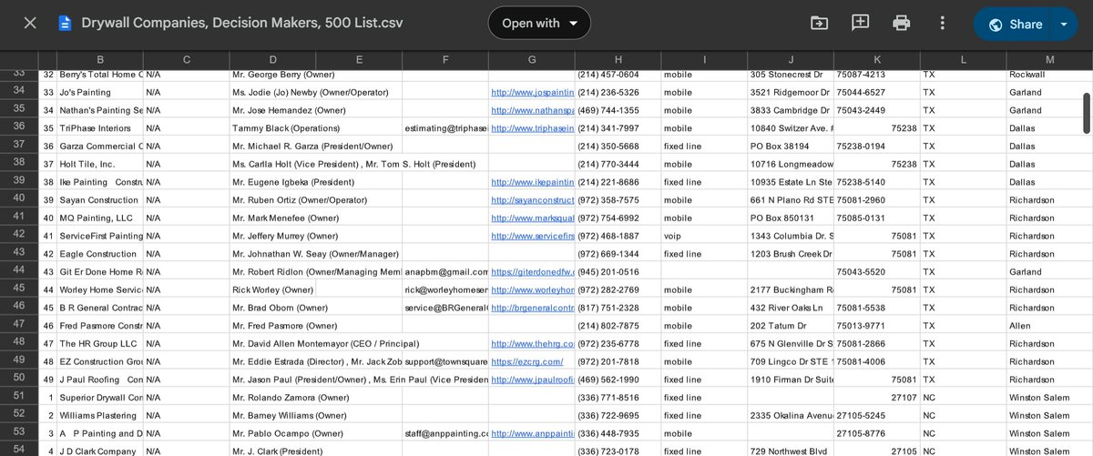This screenshot has height=456, width=1093.
Task: Open the jpaulroofing website link
Action: pyautogui.click(x=532, y=380)
